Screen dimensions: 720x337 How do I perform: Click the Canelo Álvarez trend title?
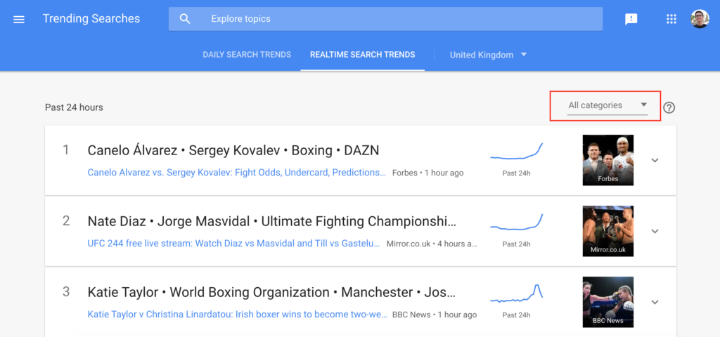coord(233,150)
